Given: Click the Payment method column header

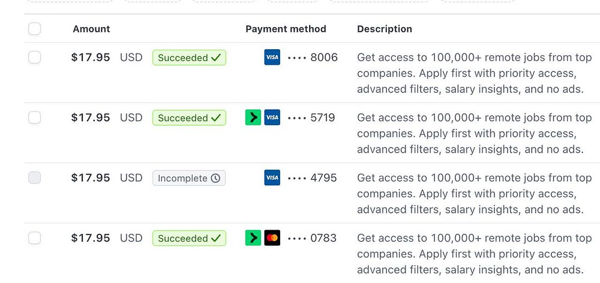Looking at the screenshot, I should 286,29.
